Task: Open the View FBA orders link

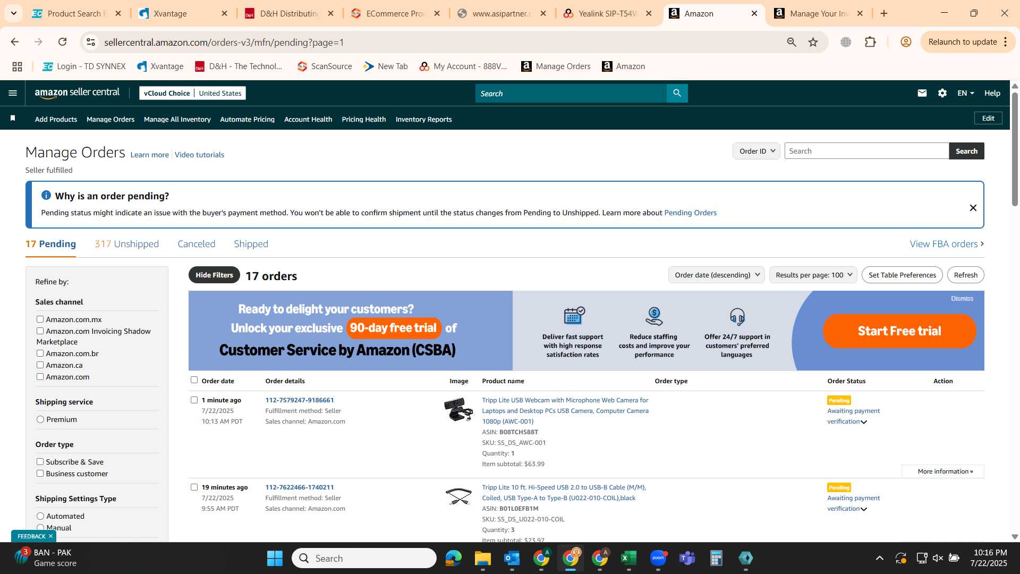Action: [x=947, y=244]
